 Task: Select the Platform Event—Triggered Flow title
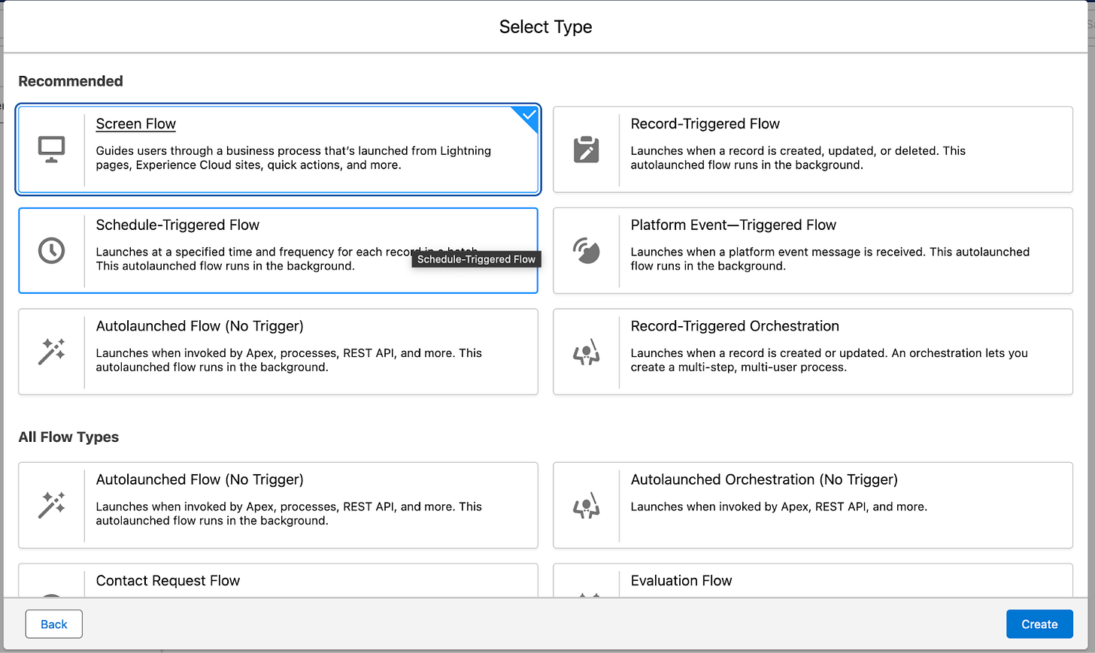733,225
